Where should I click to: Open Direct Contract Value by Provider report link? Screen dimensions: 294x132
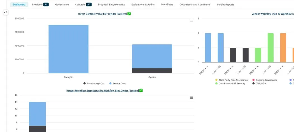(102, 14)
